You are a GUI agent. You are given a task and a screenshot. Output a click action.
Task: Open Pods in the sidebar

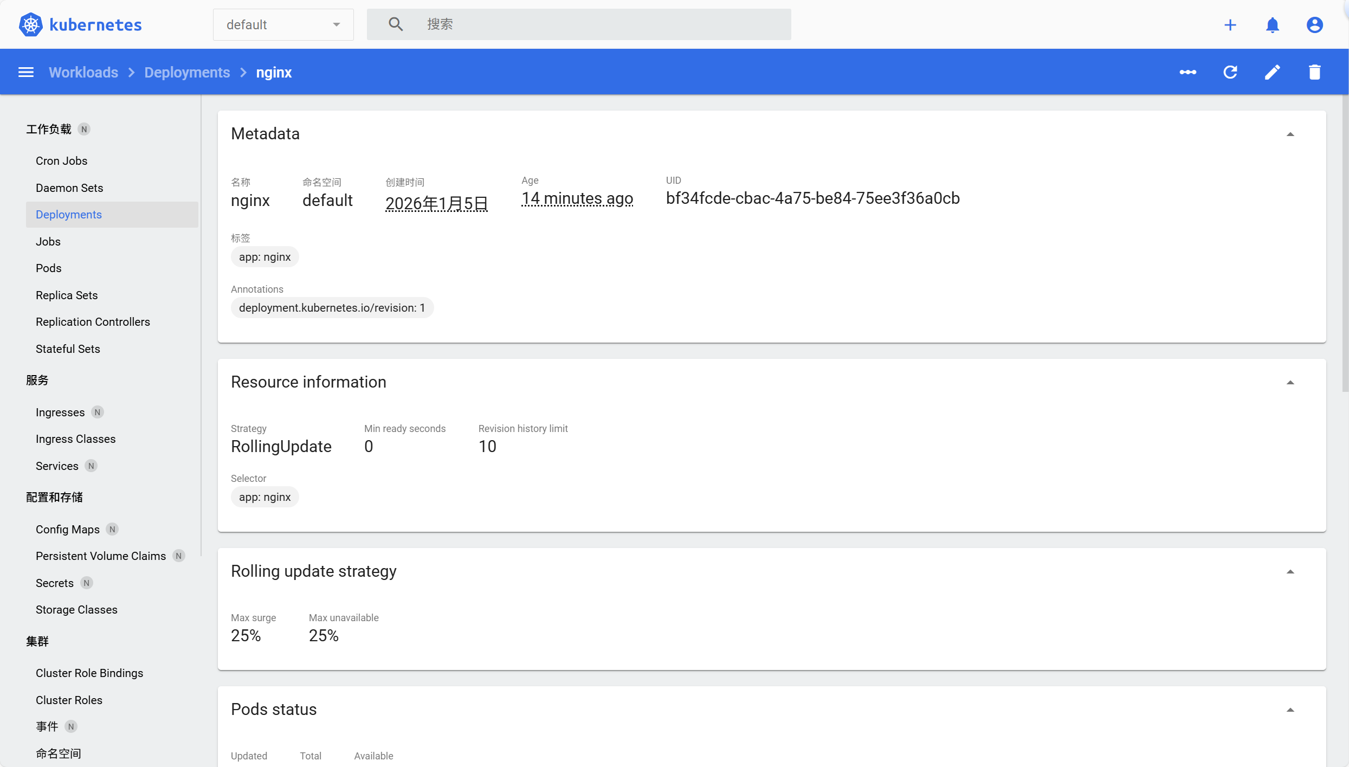pyautogui.click(x=49, y=268)
